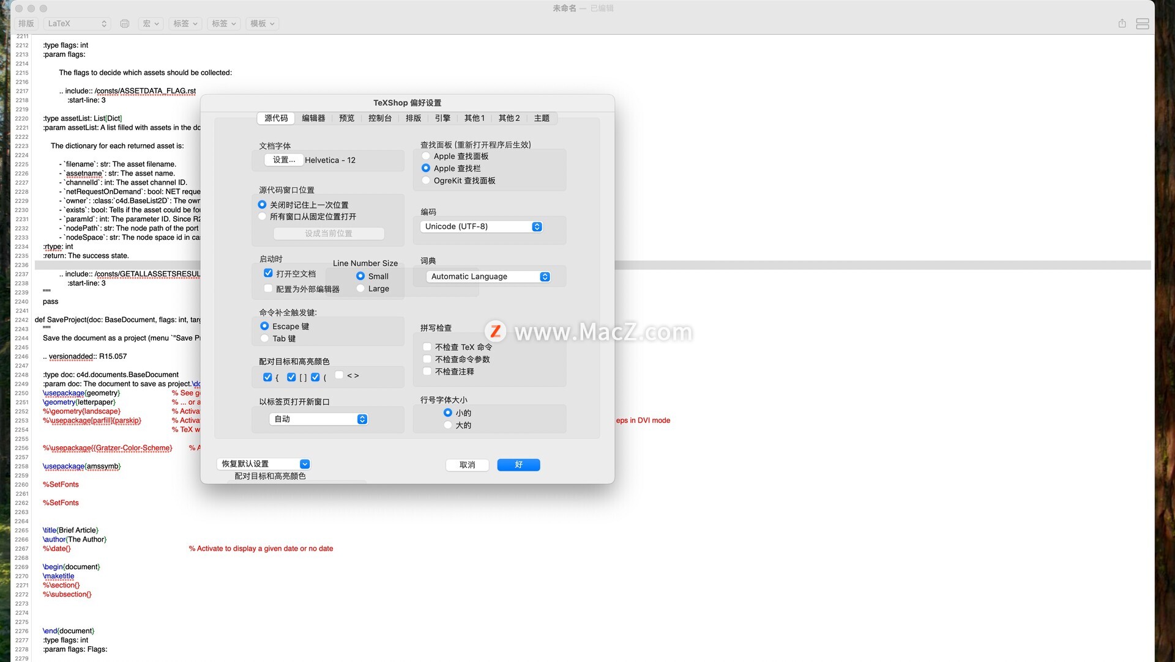Open the 宏 macros dropdown
The image size is (1175, 662).
[151, 24]
